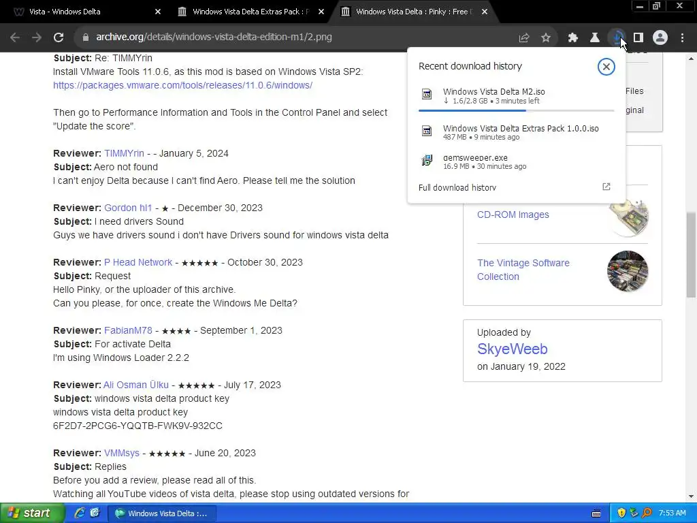Click the external-link icon for download history
This screenshot has height=523, width=697.
606,187
